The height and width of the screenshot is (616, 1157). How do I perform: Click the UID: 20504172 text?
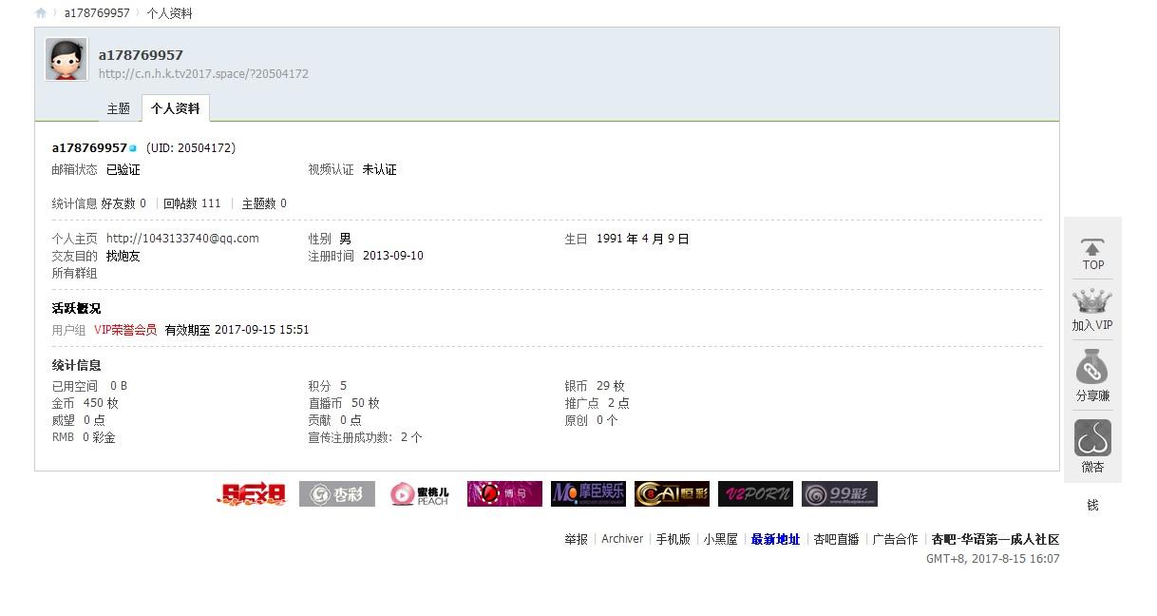191,148
